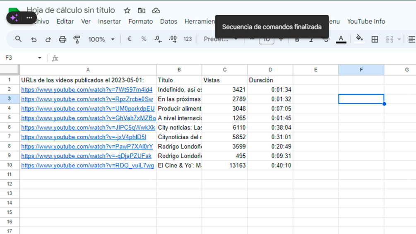Open the link ending in RDO_vuiL7wg
The width and height of the screenshot is (416, 234).
point(88,166)
